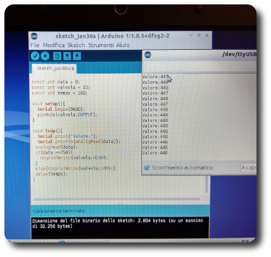The width and height of the screenshot is (271, 257).
Task: Click the 'const int data = 0;' line
Action: pos(55,82)
